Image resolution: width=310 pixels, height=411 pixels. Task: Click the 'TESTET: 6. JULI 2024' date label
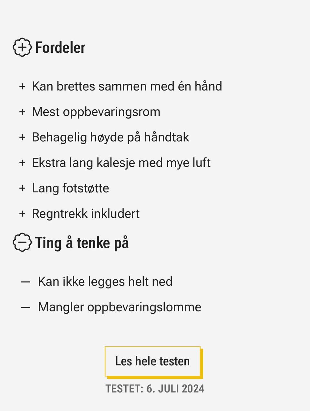[x=155, y=388]
